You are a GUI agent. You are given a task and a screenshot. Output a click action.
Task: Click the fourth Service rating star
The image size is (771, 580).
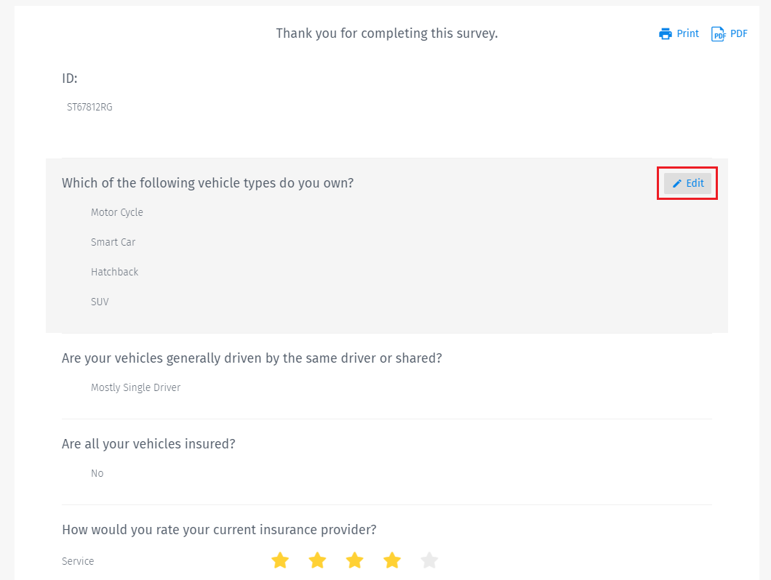(392, 560)
